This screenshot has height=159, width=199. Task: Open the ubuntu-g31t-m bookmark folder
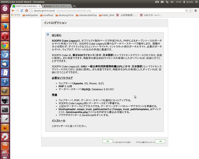pos(64,15)
